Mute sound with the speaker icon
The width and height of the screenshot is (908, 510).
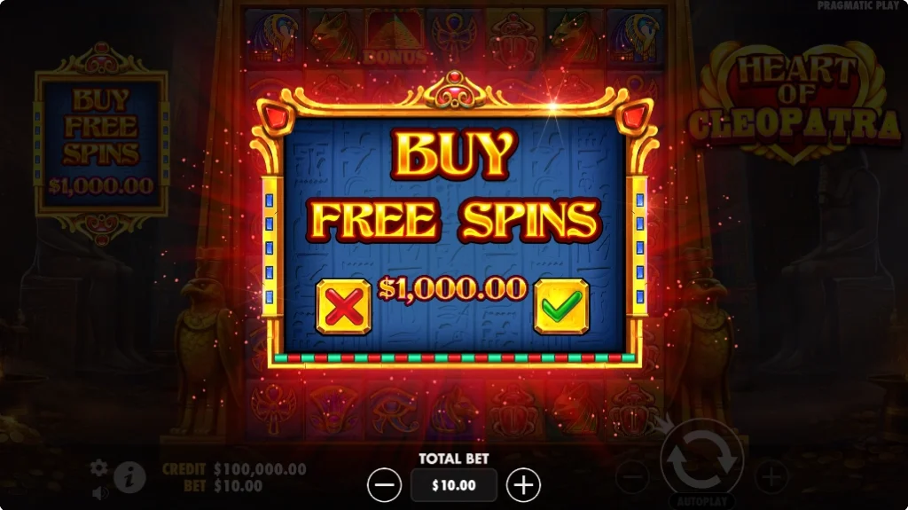coord(100,493)
